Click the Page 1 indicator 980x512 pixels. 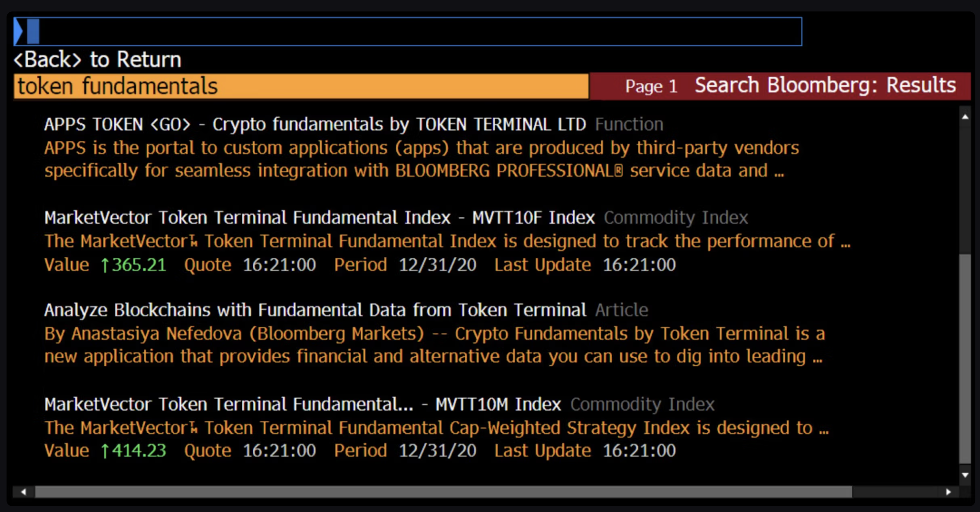pyautogui.click(x=651, y=86)
